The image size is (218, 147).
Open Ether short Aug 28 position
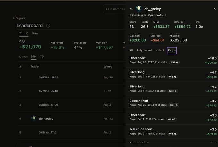172,60
